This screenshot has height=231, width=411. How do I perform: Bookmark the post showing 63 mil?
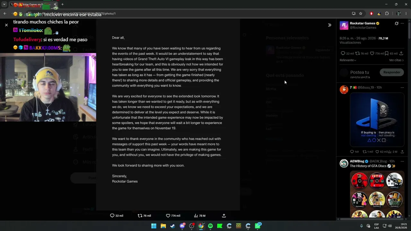[387, 53]
